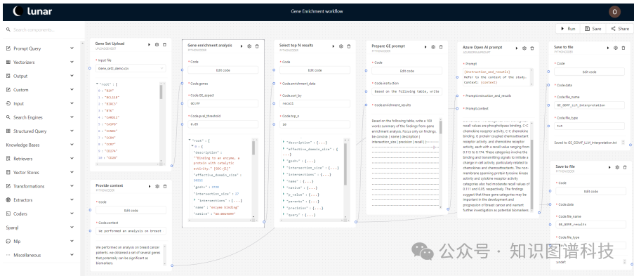Click the user avatar icon
Screen dimensions: 634x276
(x=614, y=12)
